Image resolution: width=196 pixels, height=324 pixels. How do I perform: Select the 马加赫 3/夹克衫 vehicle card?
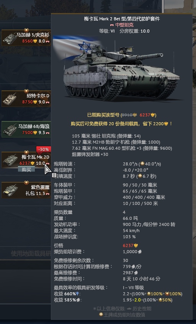[26, 38]
